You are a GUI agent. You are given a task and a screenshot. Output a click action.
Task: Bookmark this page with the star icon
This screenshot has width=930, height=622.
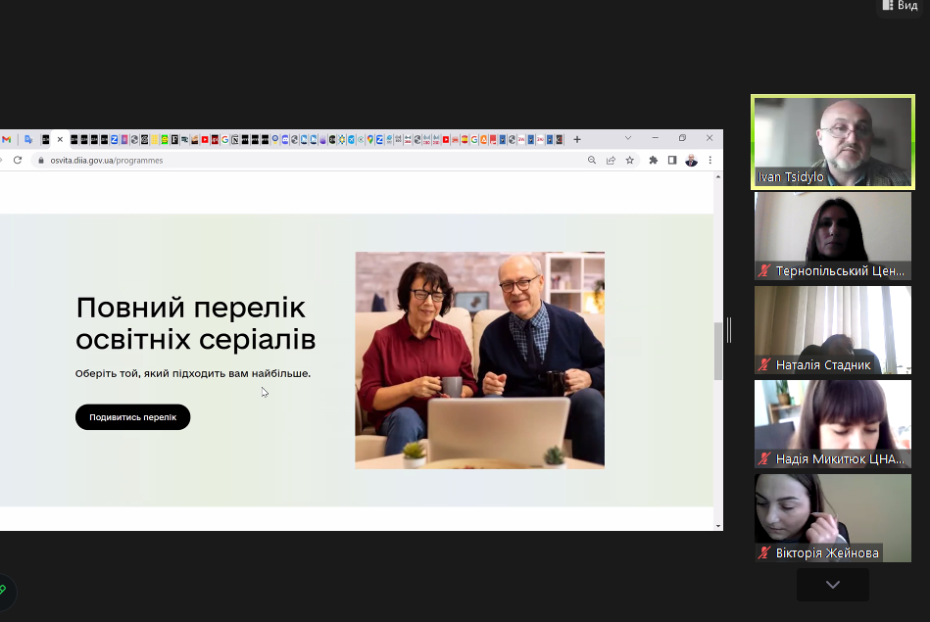click(629, 160)
